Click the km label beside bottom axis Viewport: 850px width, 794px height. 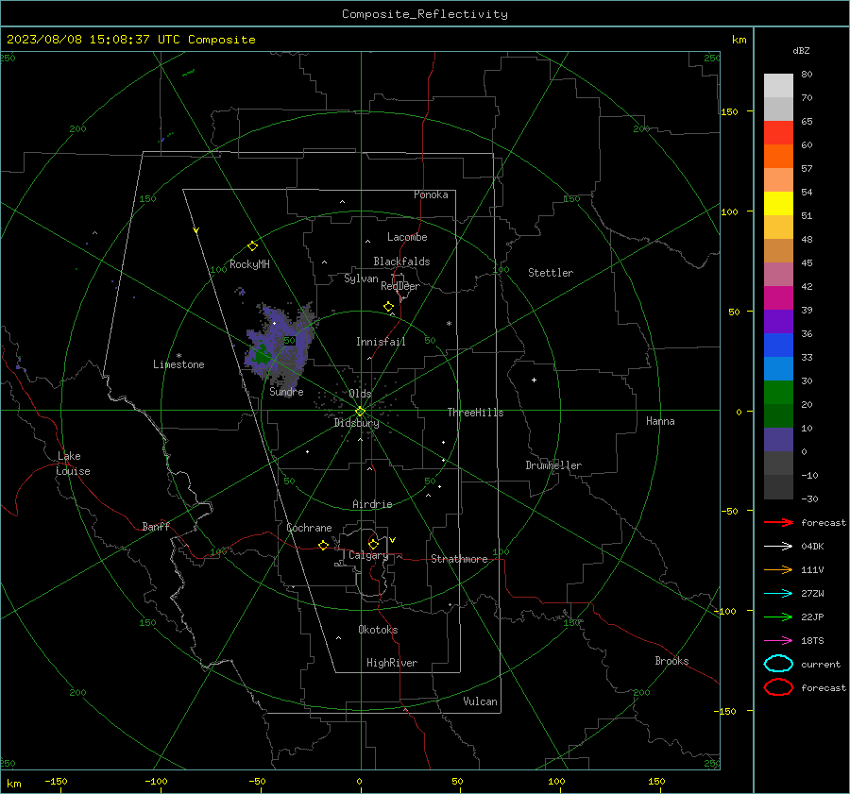click(x=14, y=784)
